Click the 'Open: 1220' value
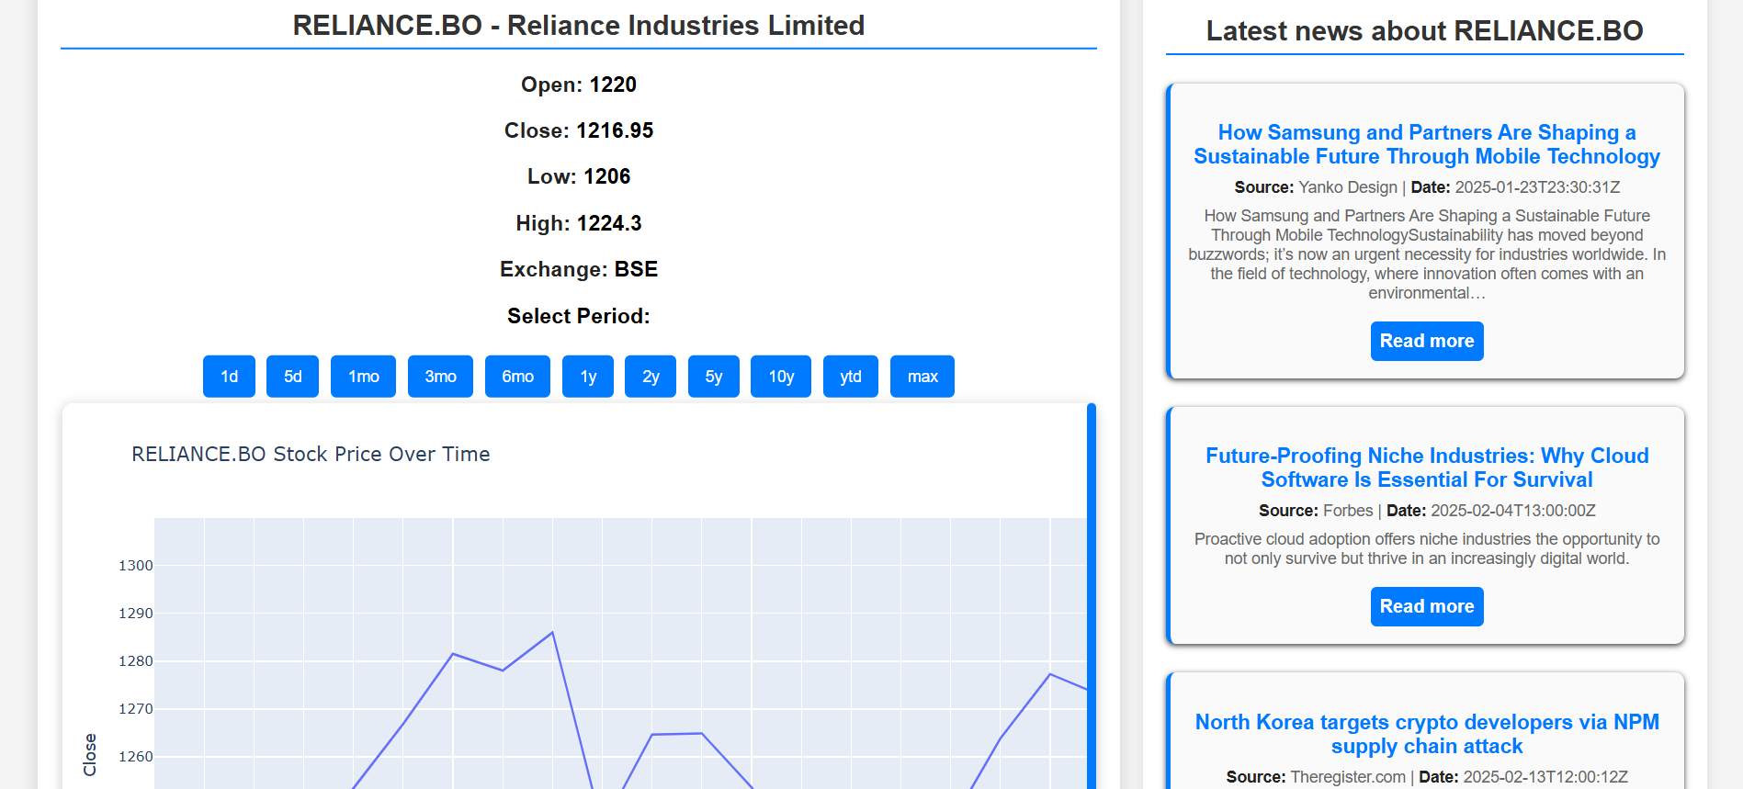Viewport: 1743px width, 789px height. pos(579,85)
